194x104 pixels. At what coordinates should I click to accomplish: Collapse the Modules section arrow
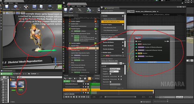pyautogui.click(x=102, y=16)
